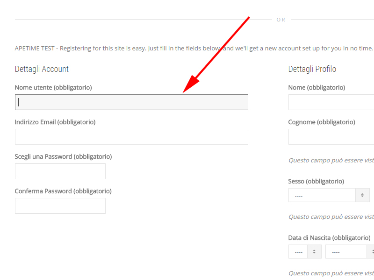Click into the Conferma Password field
The width and height of the screenshot is (374, 280).
60,206
